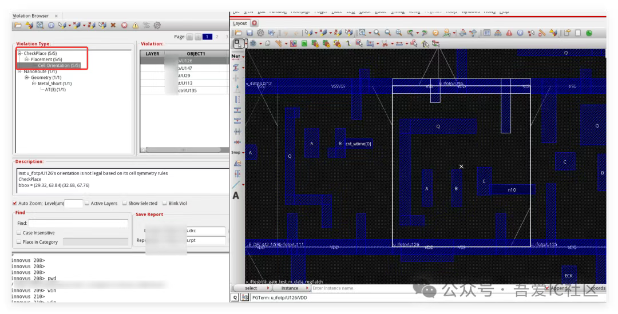The height and width of the screenshot is (314, 618).
Task: Click the Find input field
Action: click(x=78, y=223)
